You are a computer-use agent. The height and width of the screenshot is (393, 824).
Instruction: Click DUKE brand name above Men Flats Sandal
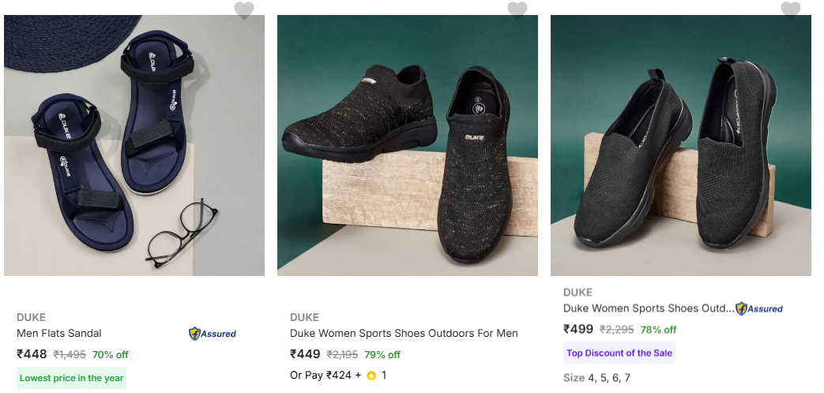(31, 318)
